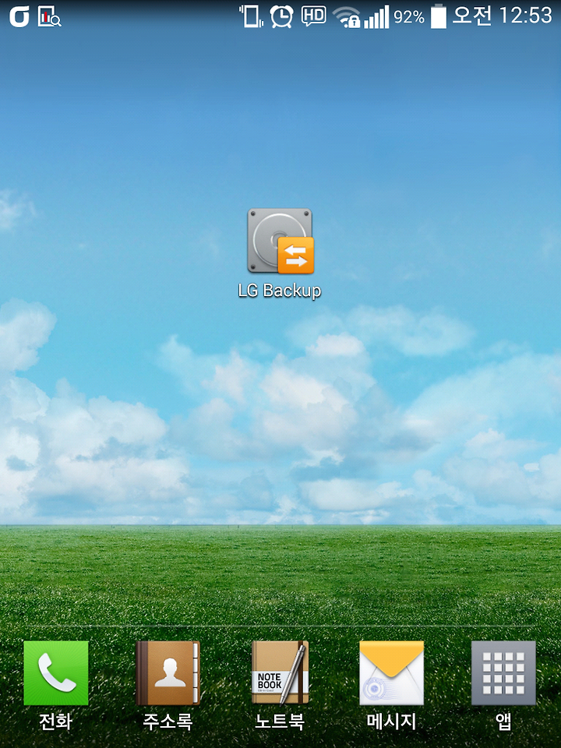This screenshot has width=561, height=748.
Task: Tap the clock showing 오전 12:53
Action: (x=503, y=16)
